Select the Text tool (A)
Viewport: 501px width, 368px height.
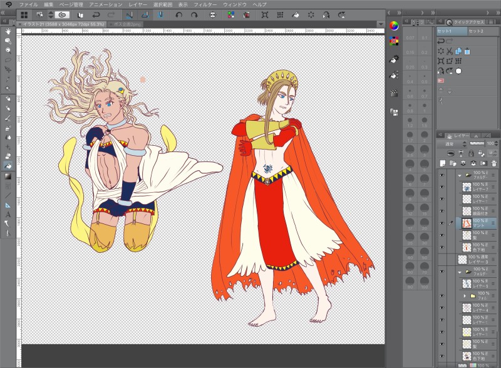tap(8, 214)
